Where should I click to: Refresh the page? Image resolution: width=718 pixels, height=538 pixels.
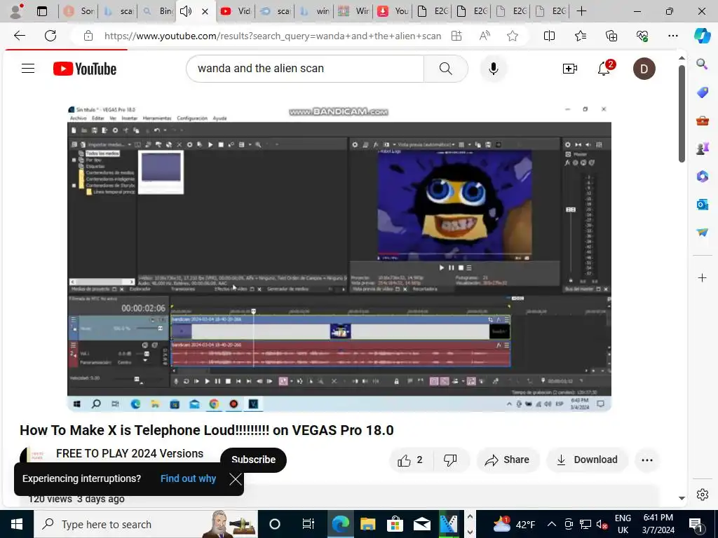50,36
